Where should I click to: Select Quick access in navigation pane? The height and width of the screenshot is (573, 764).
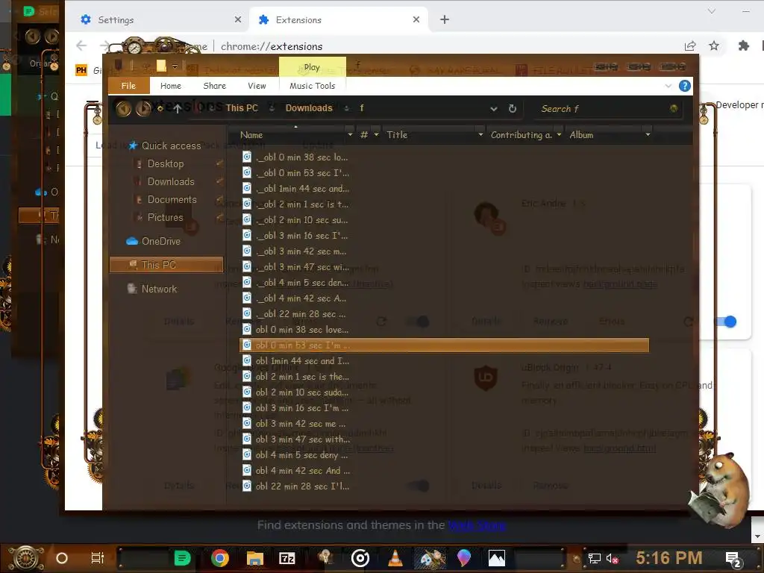click(171, 145)
